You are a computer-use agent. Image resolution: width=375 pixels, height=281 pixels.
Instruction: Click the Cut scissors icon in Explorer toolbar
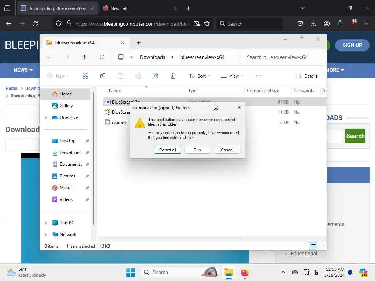85,76
